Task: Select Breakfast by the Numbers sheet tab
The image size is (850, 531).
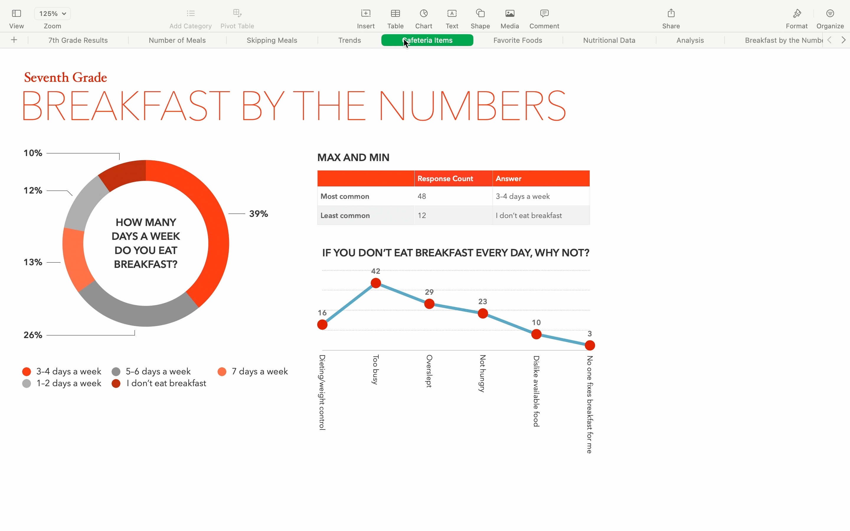Action: coord(783,40)
